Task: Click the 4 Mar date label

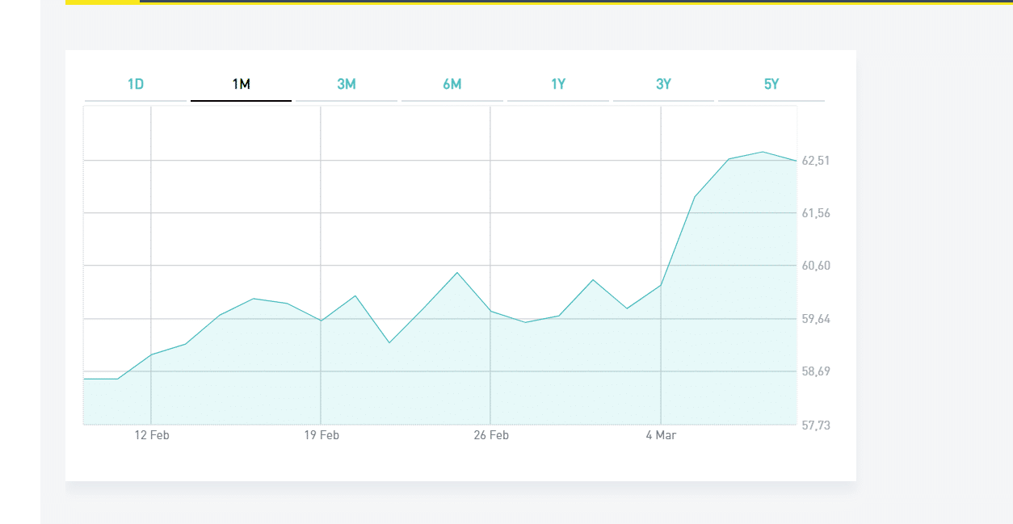Action: coord(661,435)
